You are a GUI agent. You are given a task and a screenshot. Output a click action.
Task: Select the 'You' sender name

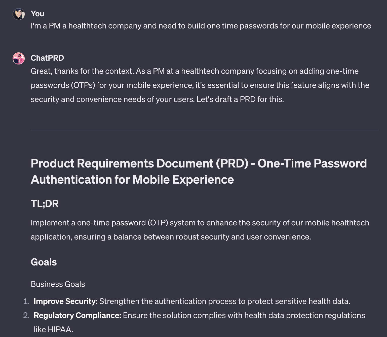37,14
